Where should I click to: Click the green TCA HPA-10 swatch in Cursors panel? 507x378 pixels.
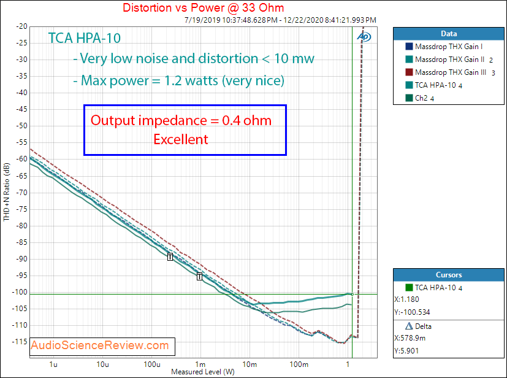[410, 287]
